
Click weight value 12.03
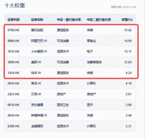coord(128,62)
